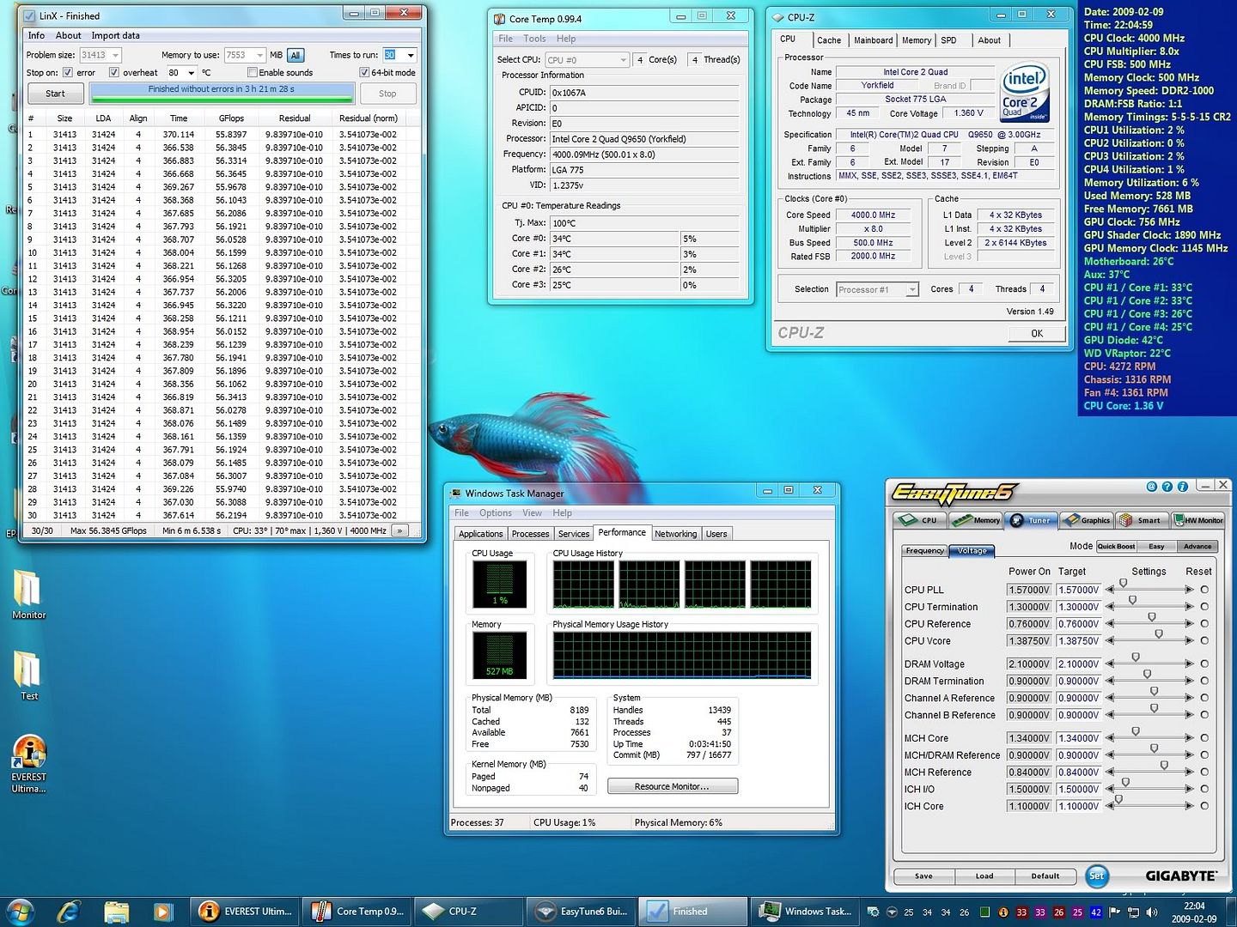Switch to EasyTune6 taskbar button
Viewport: 1237px width, 927px height.
[x=581, y=911]
